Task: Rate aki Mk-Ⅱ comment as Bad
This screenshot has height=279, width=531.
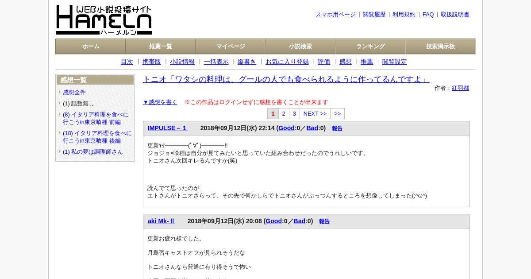Action: [x=300, y=221]
